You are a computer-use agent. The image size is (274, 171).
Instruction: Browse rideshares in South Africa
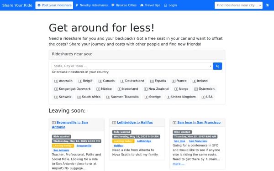tap(89, 97)
